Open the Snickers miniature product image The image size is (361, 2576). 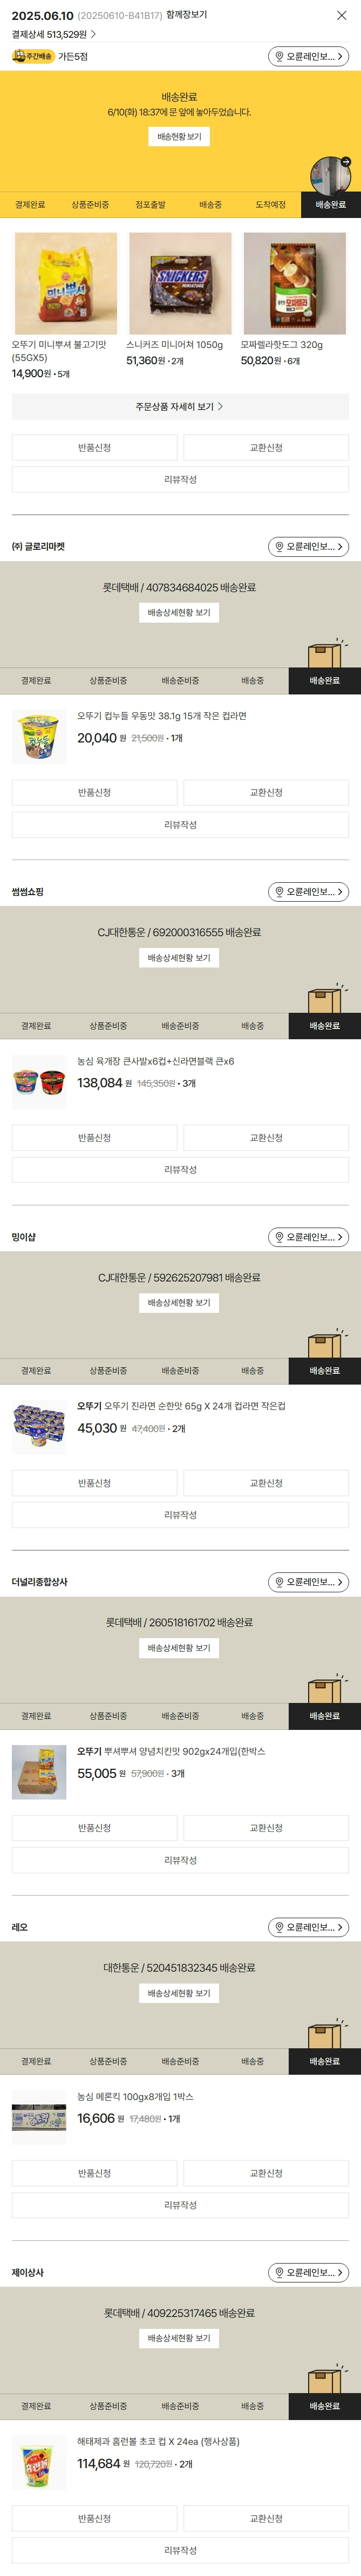coord(180,284)
